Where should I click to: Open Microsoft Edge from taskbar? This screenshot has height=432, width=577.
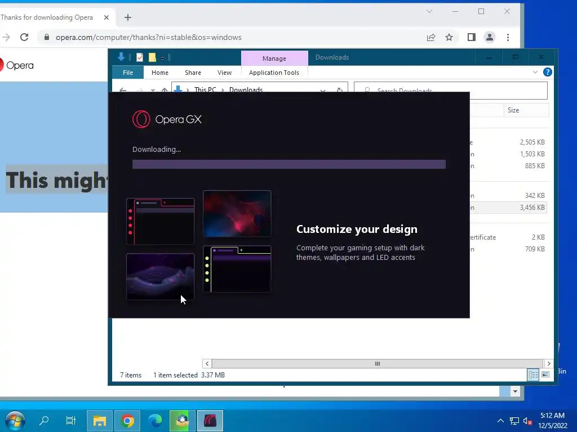[155, 421]
